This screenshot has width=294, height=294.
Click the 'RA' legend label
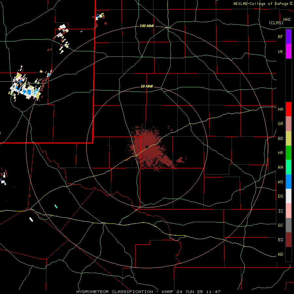[280, 167]
